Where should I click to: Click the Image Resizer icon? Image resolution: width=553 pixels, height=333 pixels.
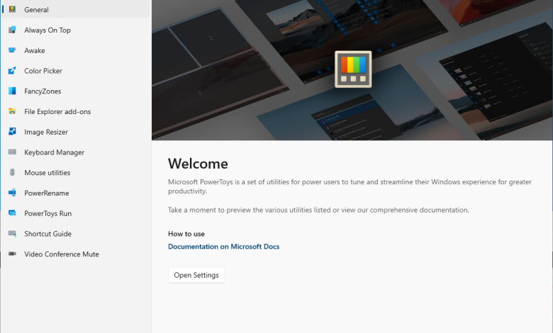tap(12, 132)
